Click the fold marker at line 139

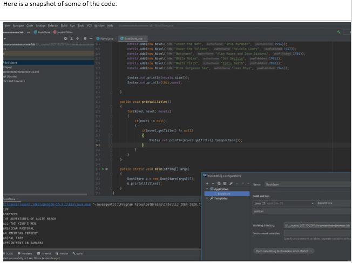click(x=111, y=116)
